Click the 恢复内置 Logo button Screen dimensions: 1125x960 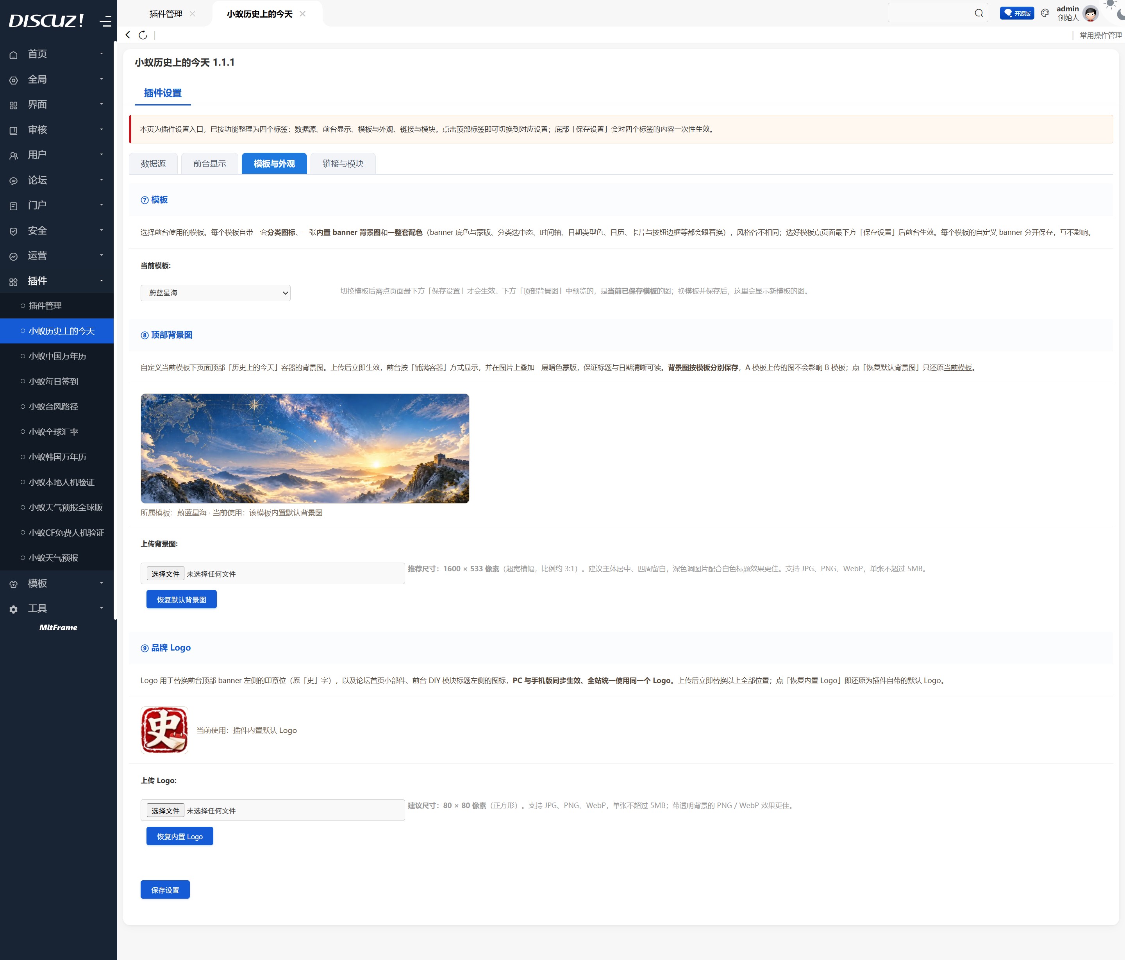pos(180,836)
